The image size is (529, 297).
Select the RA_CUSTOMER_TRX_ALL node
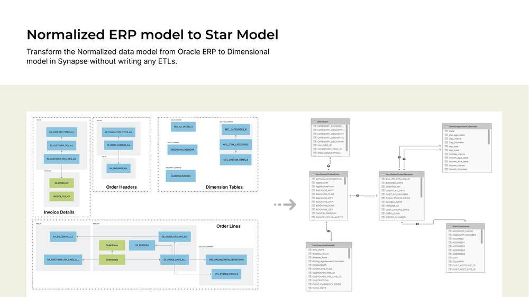[x=61, y=146]
